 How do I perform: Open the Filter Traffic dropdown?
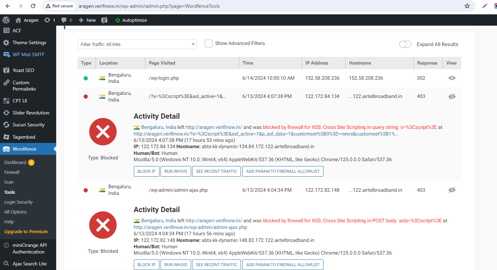pos(137,44)
